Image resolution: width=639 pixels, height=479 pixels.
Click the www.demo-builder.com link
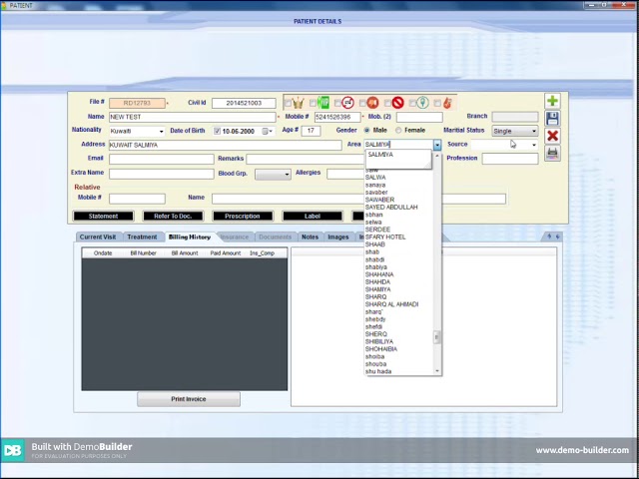click(x=582, y=450)
